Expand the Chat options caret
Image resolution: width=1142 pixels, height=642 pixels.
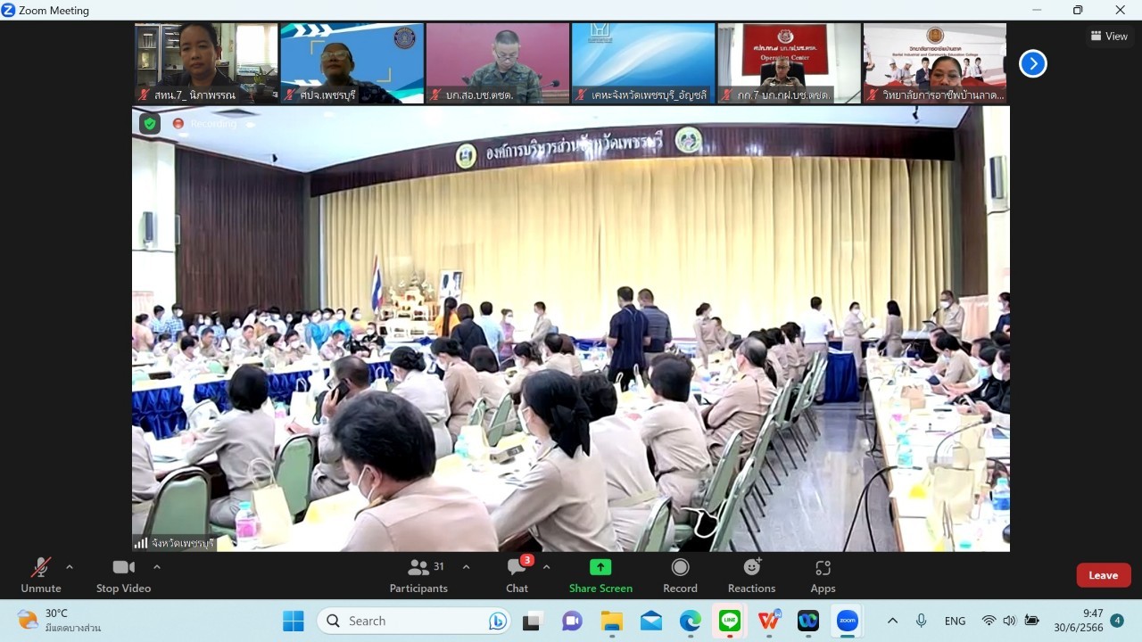546,567
